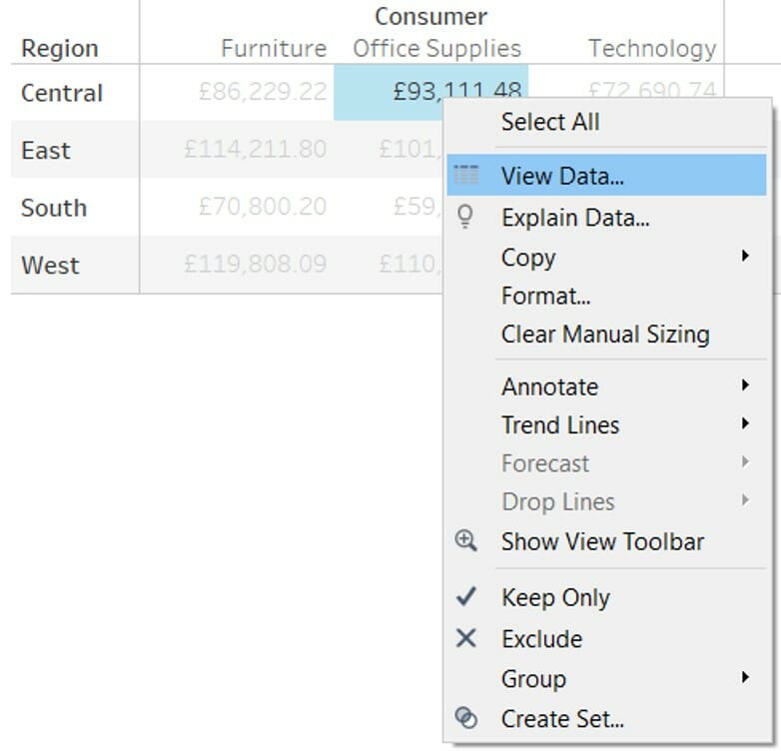This screenshot has width=781, height=751.
Task: Select the West Furniture value £119,808.09
Action: (x=256, y=266)
